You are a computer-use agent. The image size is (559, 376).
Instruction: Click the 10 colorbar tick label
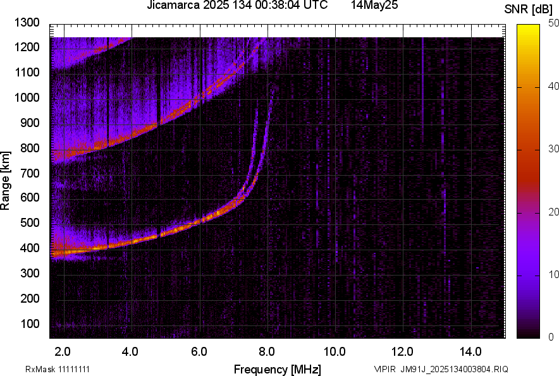click(x=554, y=274)
